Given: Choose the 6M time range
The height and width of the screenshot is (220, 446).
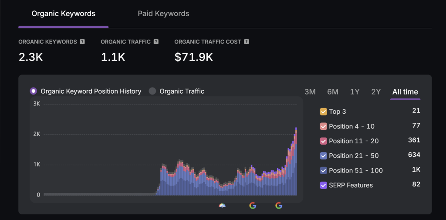Looking at the screenshot, I should pos(333,92).
